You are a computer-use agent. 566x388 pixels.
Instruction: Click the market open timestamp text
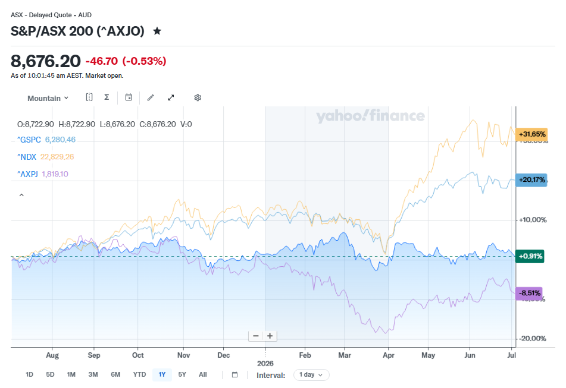click(x=67, y=75)
